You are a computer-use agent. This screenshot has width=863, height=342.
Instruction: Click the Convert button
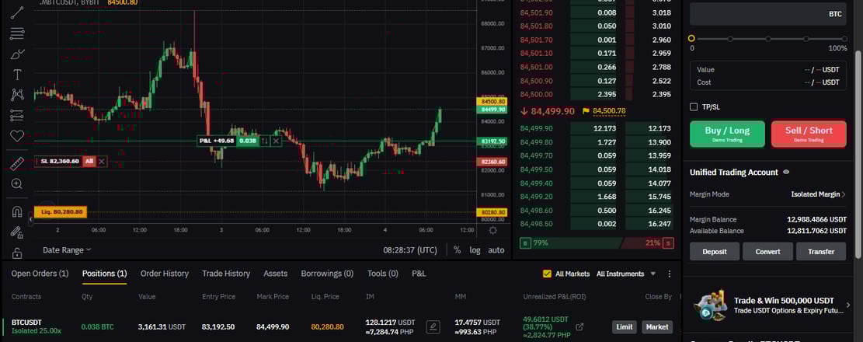(x=767, y=251)
